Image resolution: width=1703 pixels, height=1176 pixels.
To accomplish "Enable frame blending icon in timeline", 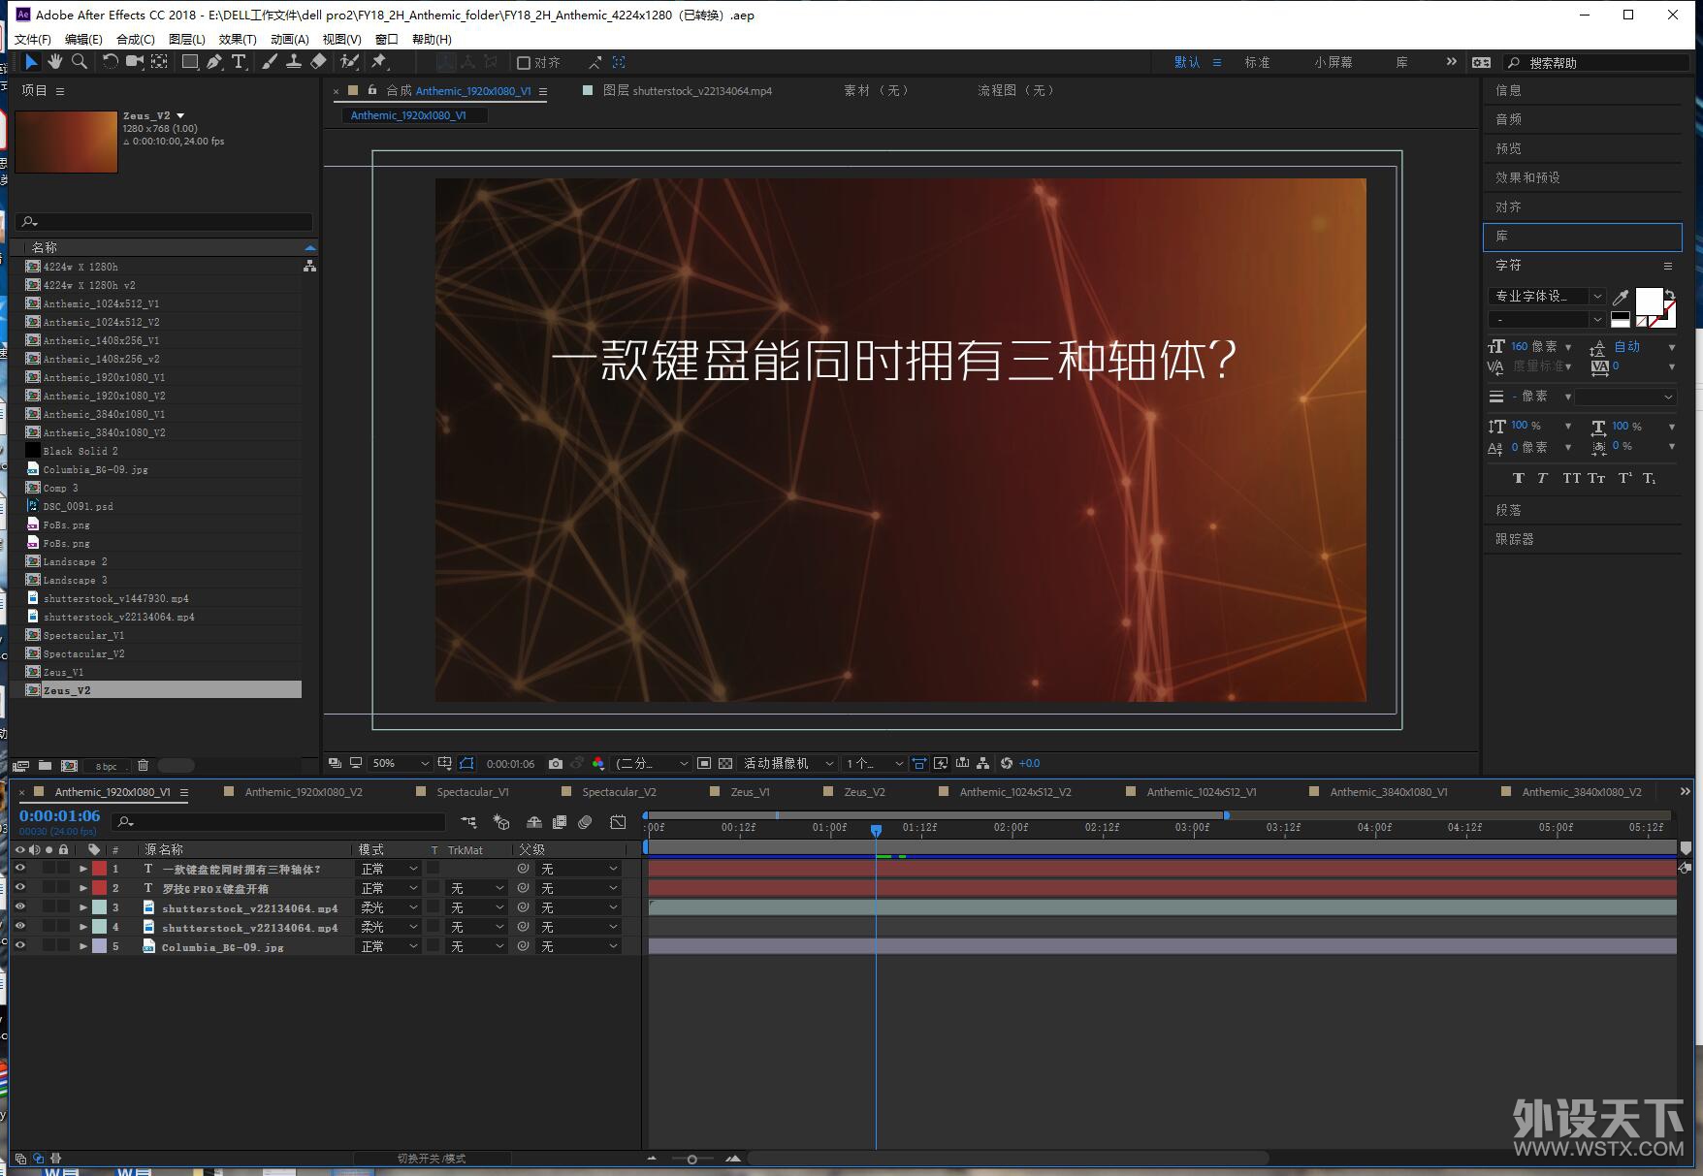I will pos(560,822).
